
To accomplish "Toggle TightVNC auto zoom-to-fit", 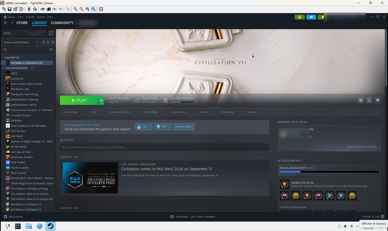I will click(93, 9).
